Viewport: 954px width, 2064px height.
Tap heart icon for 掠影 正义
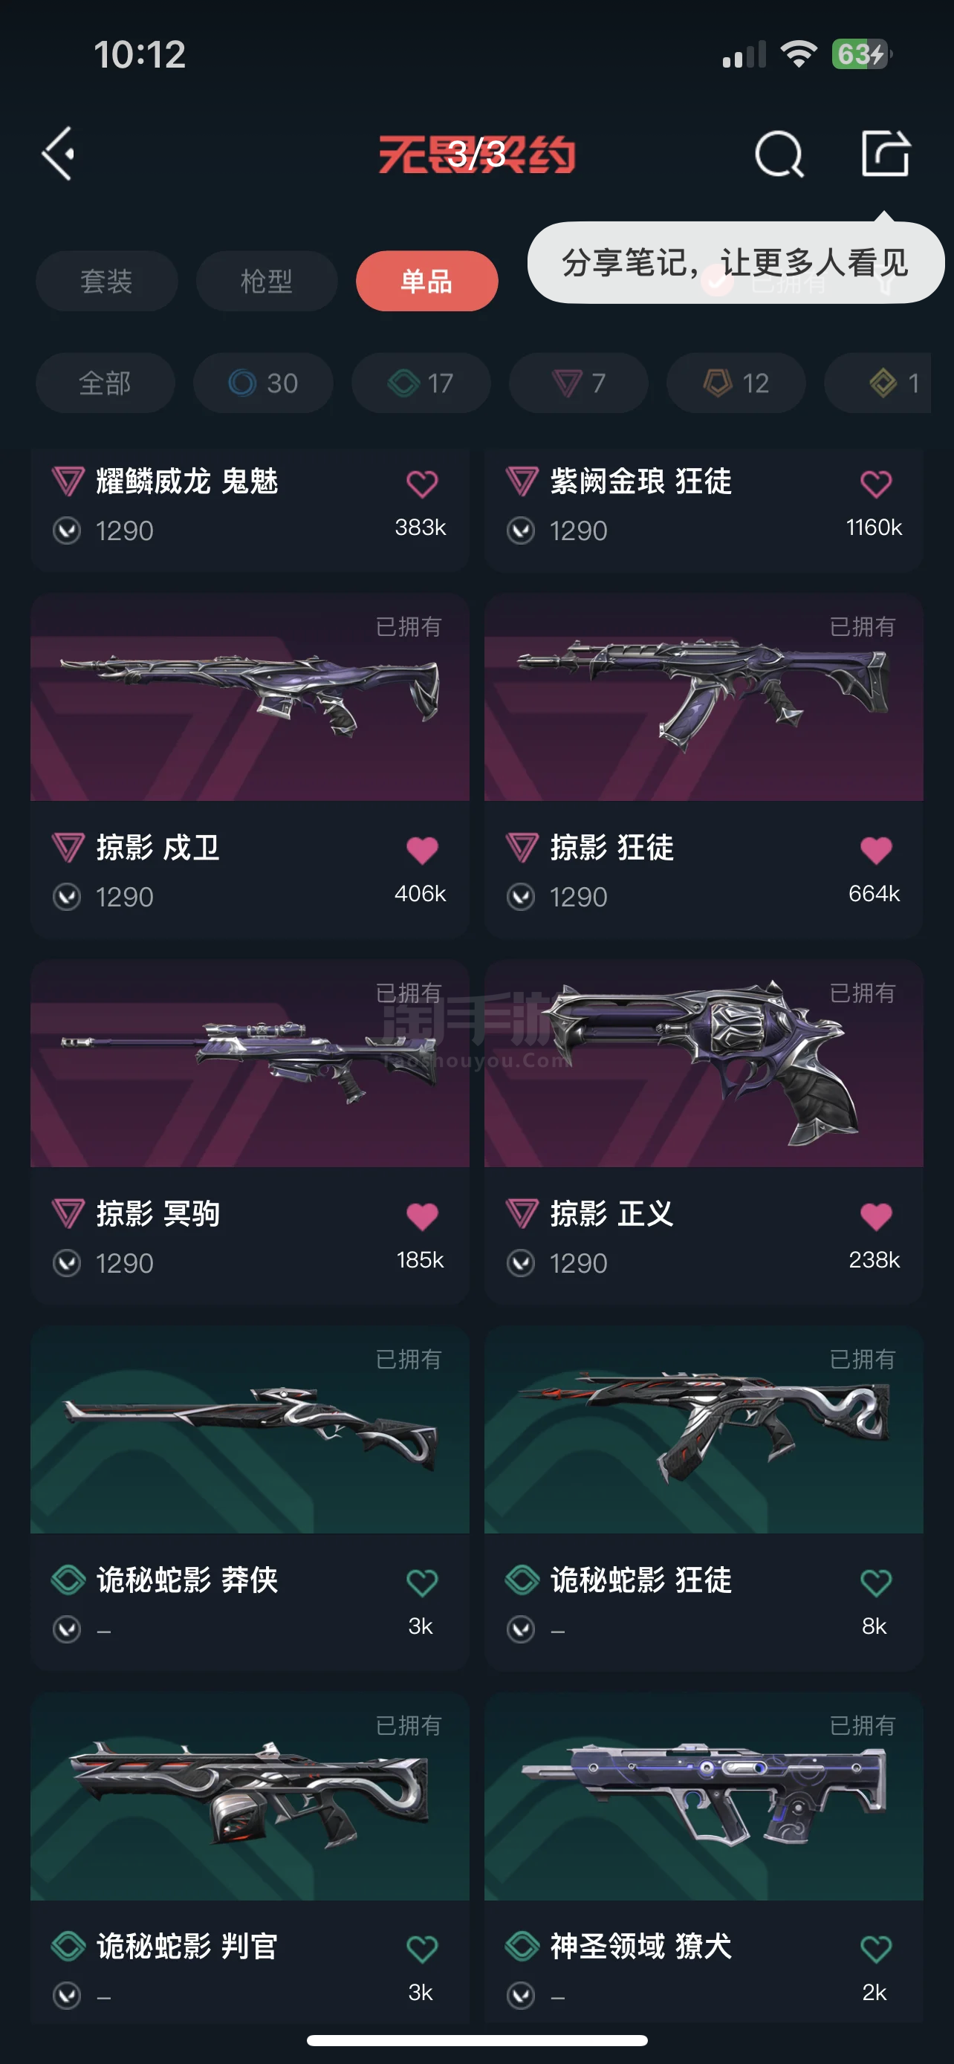pos(875,1216)
